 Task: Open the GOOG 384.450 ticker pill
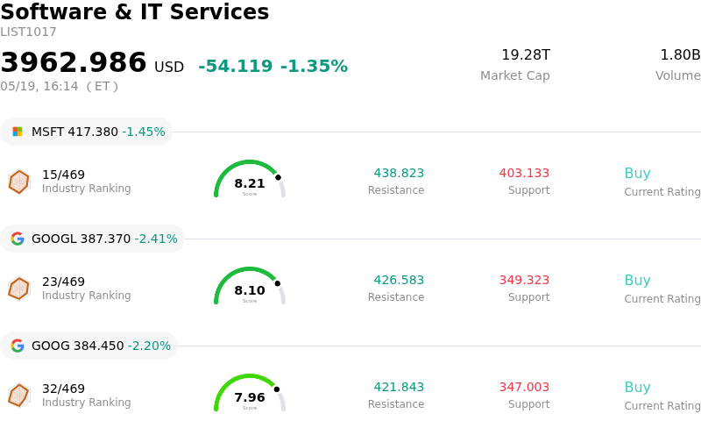click(89, 346)
